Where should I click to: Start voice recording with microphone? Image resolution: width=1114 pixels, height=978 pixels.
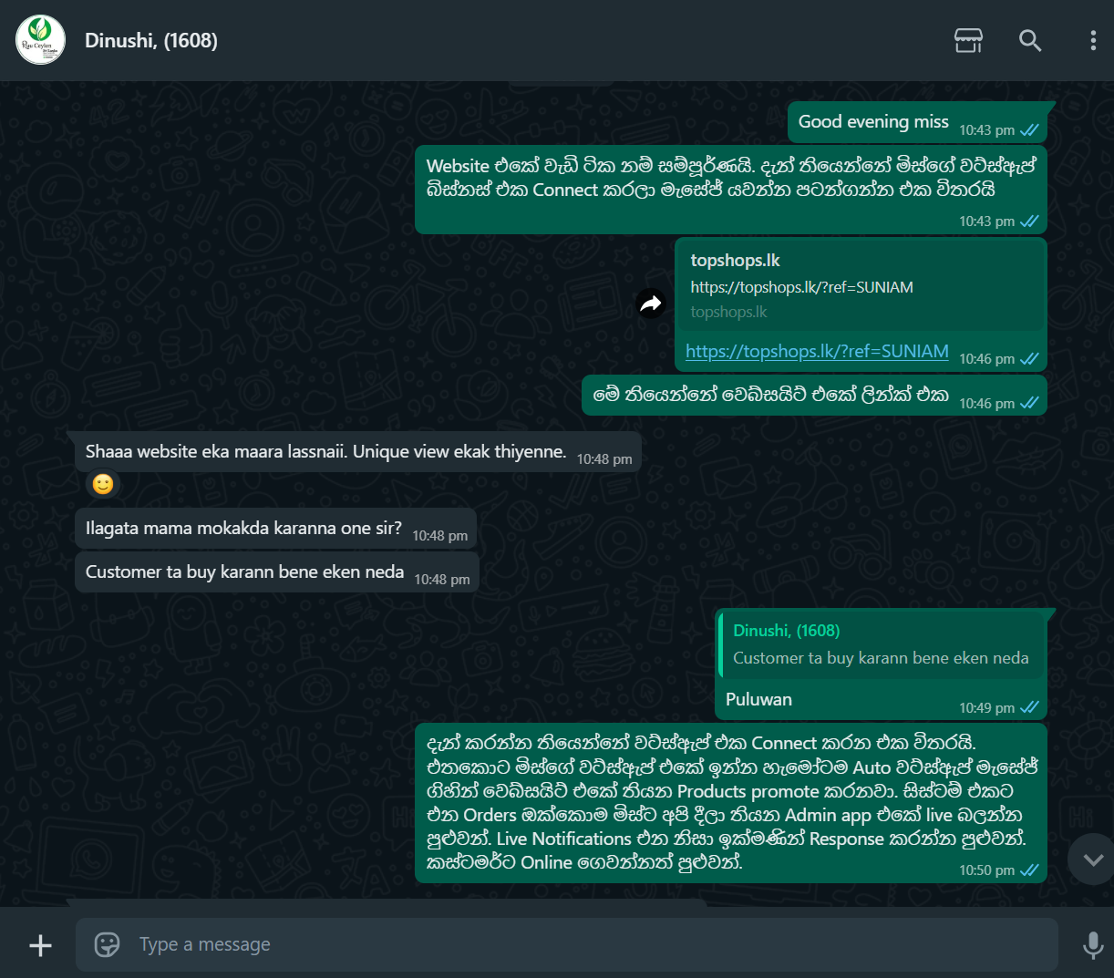(1093, 945)
